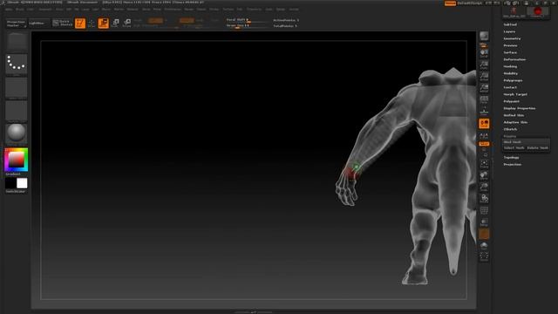Pick a hue in the color picker square
This screenshot has width=558, height=314.
(x=17, y=160)
